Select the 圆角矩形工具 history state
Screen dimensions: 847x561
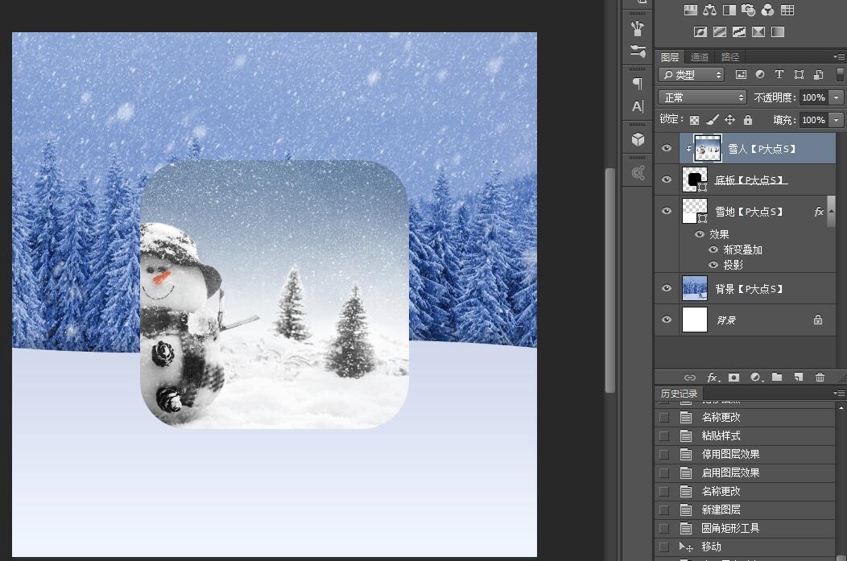pos(730,528)
